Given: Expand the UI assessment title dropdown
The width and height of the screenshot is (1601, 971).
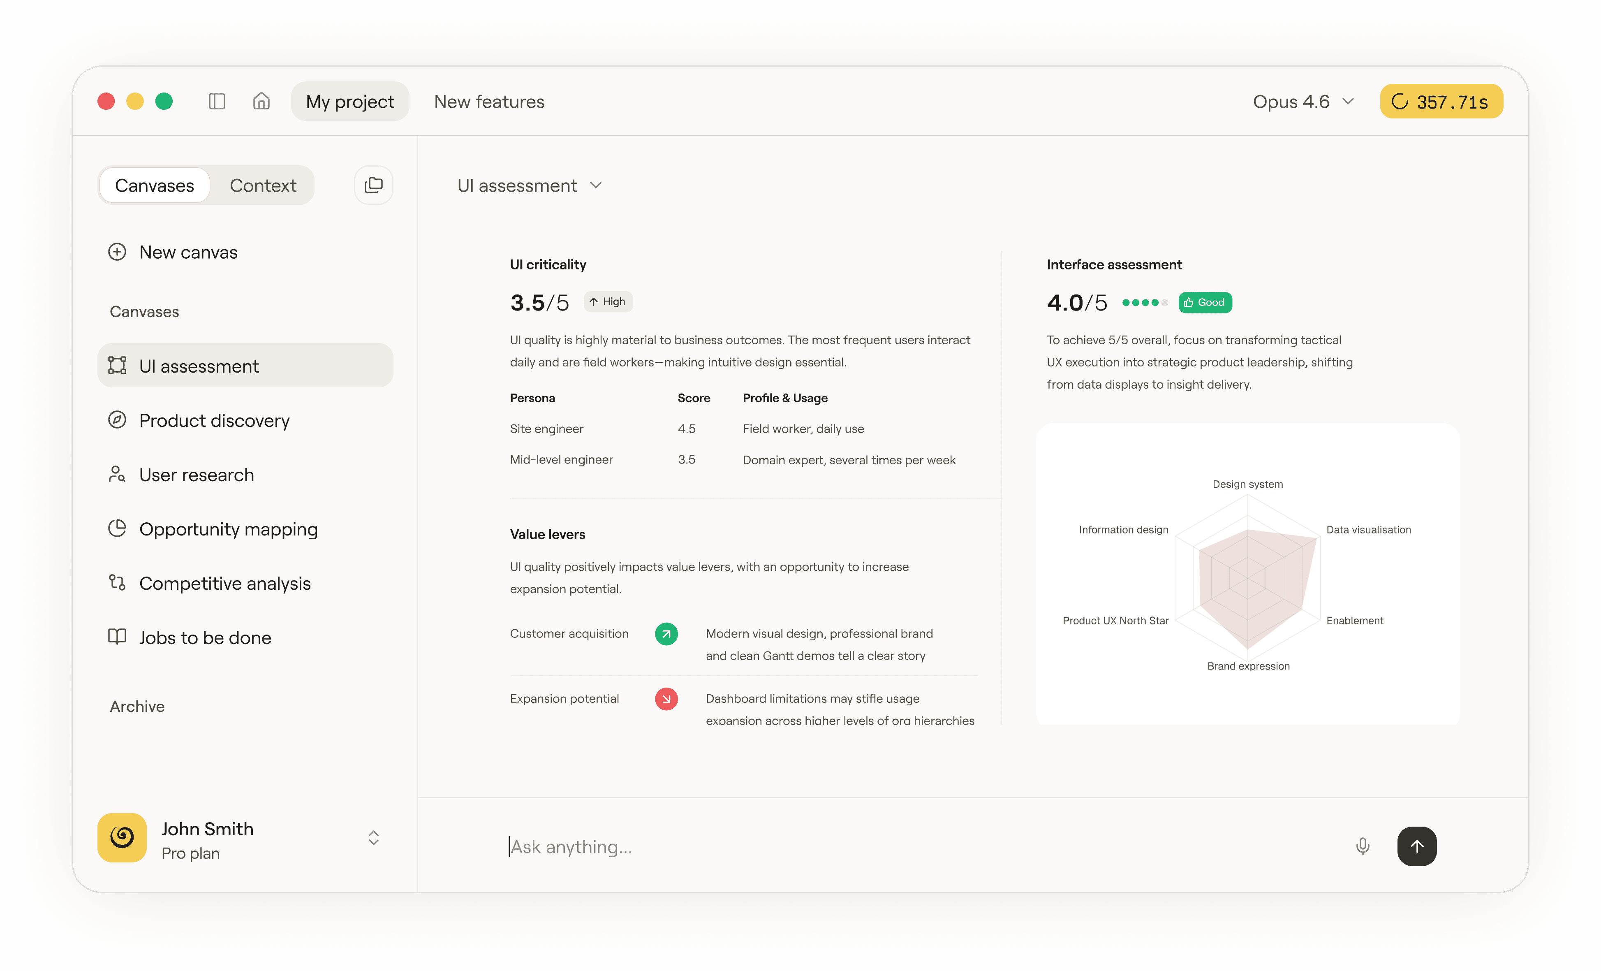Looking at the screenshot, I should tap(530, 186).
